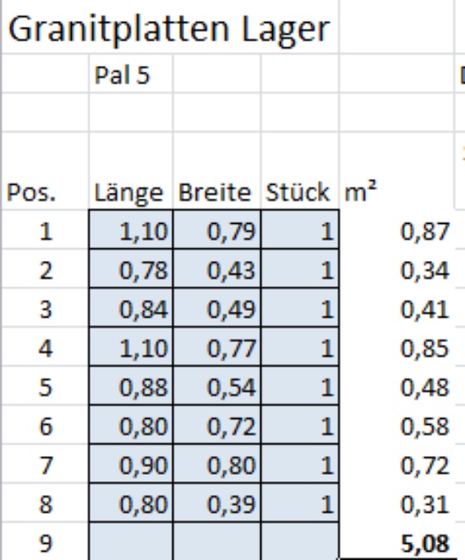Select the Breite column header cell
Image resolution: width=465 pixels, height=560 pixels.
(217, 171)
